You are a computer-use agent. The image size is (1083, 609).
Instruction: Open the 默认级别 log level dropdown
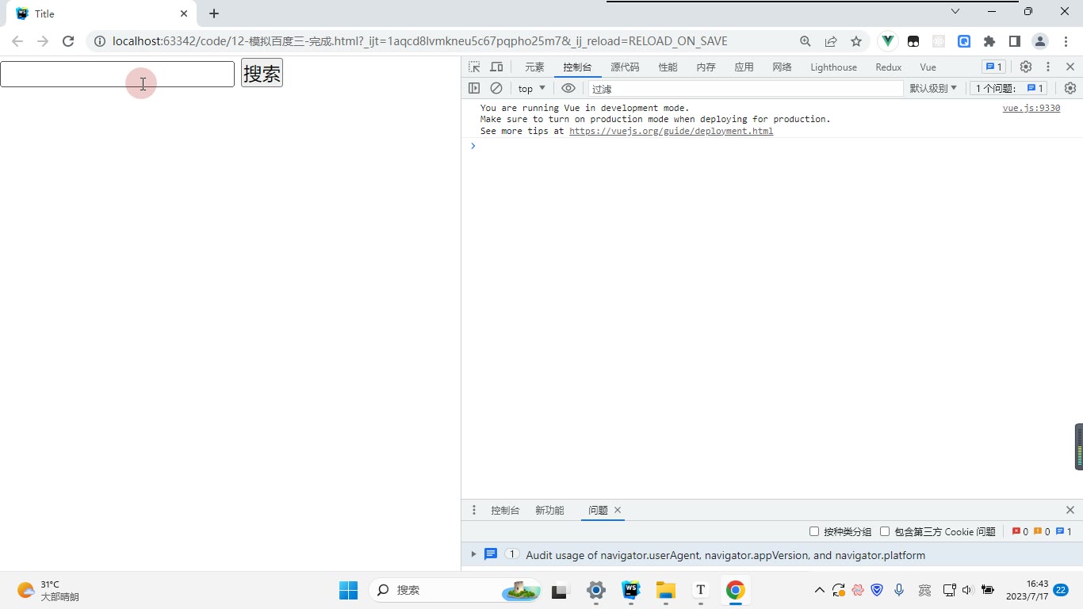[933, 88]
